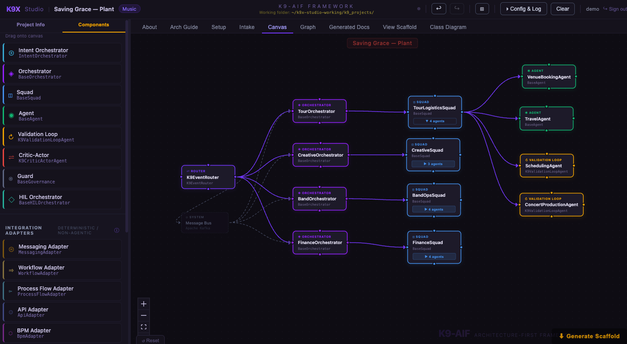Switch to Project Info tab
The width and height of the screenshot is (627, 344).
point(31,25)
